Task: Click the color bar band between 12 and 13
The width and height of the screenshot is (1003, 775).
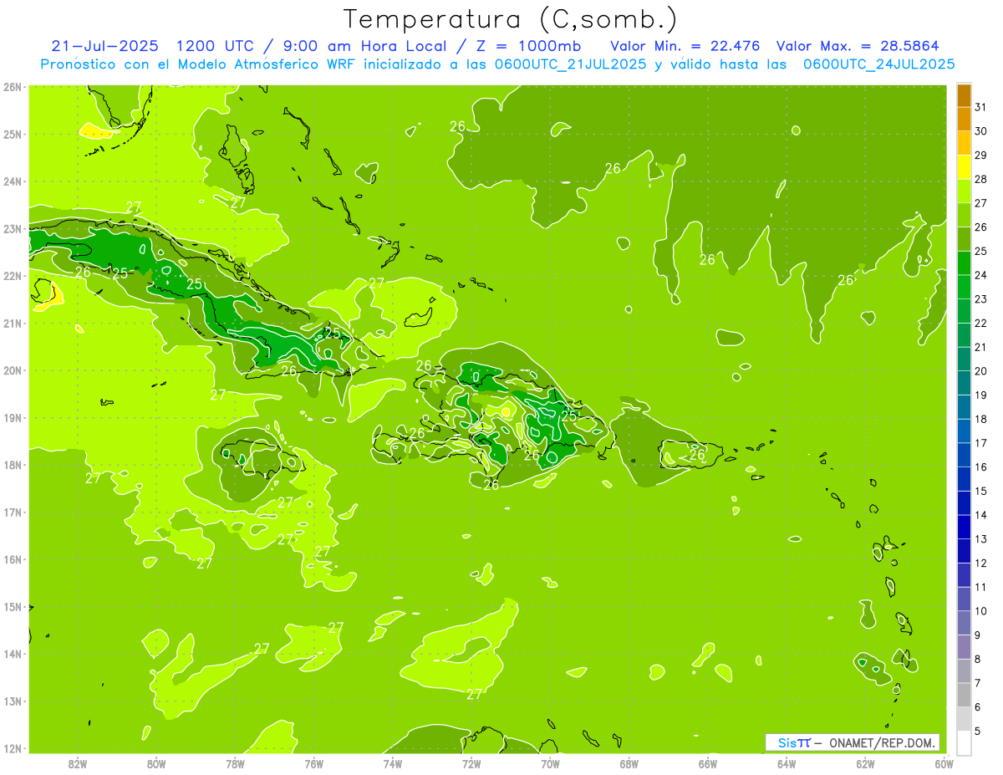Action: coord(965,551)
